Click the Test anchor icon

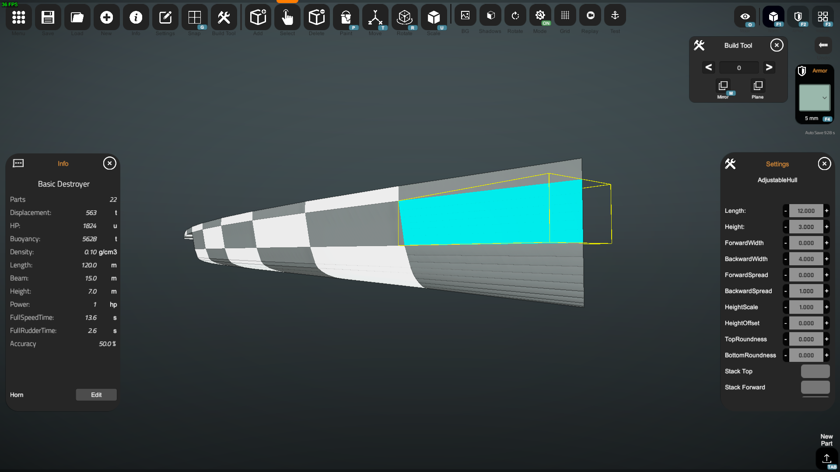tap(615, 16)
